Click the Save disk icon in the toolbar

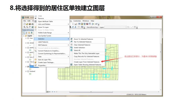pyautogui.click(x=30, y=24)
